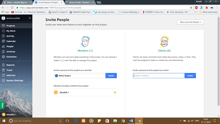Open the Apps bookmark shortcut
This screenshot has height=124, width=220.
tap(5, 12)
